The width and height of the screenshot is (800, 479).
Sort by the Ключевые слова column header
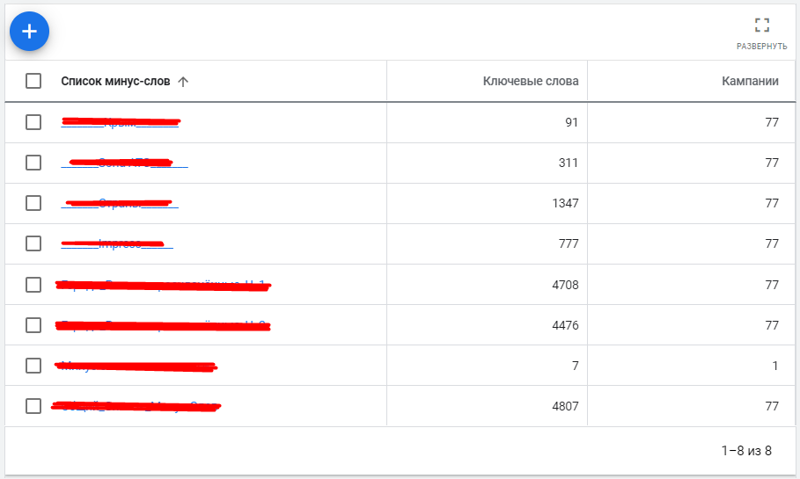point(531,82)
